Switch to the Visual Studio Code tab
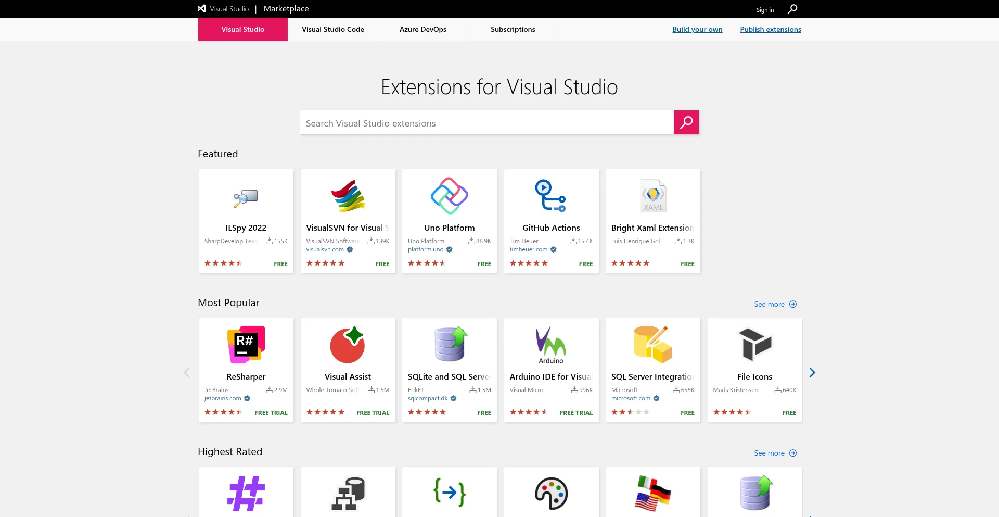Viewport: 999px width, 517px height. [333, 29]
